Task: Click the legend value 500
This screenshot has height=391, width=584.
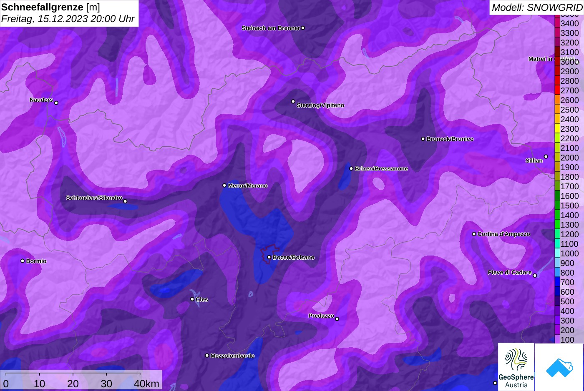Action: (x=567, y=301)
